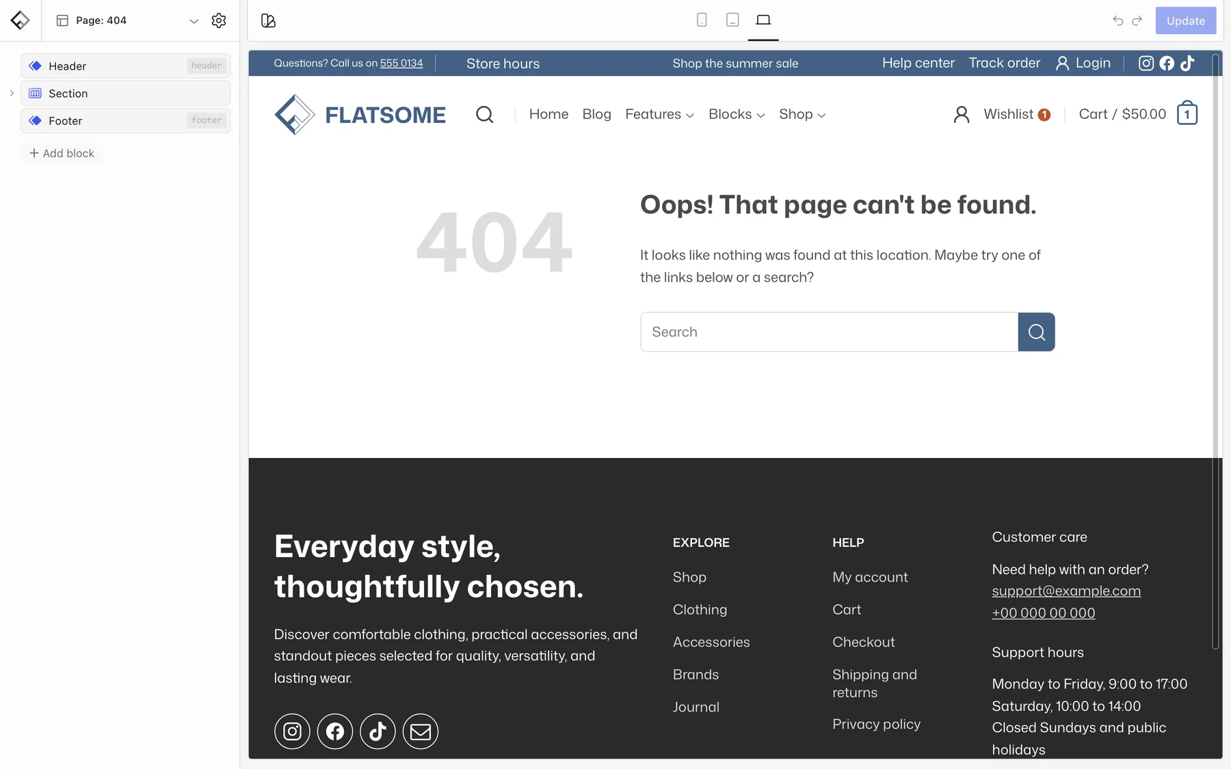Click footer Facebook circle icon
The height and width of the screenshot is (769, 1231).
(x=335, y=731)
